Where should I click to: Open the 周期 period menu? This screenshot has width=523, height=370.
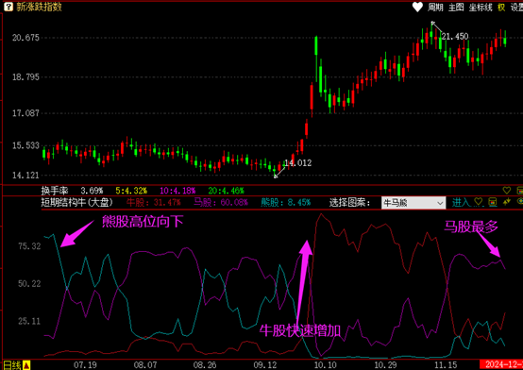pyautogui.click(x=435, y=8)
